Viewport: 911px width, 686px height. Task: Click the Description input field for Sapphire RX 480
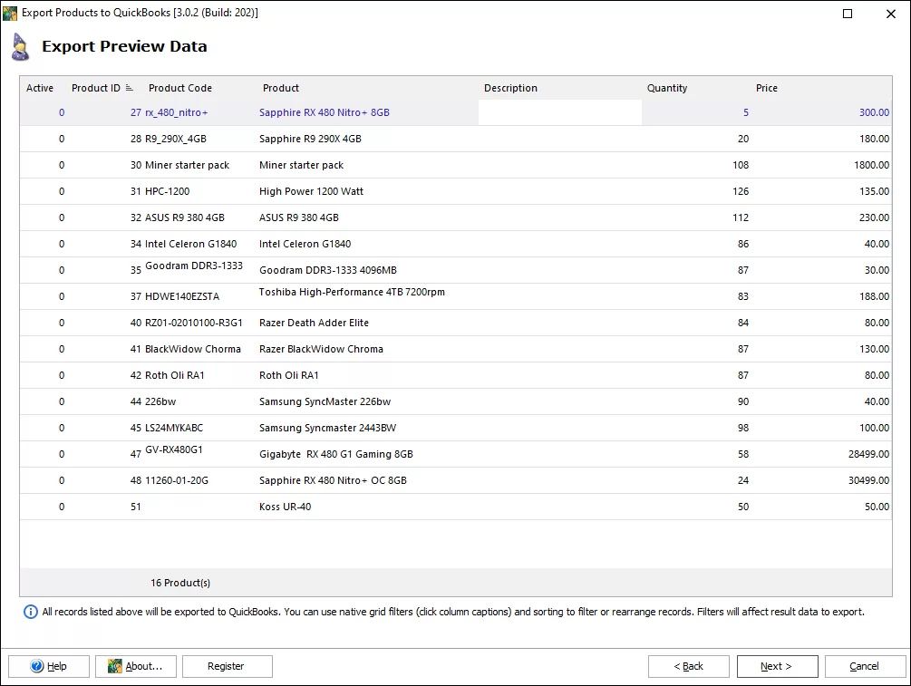tap(559, 111)
